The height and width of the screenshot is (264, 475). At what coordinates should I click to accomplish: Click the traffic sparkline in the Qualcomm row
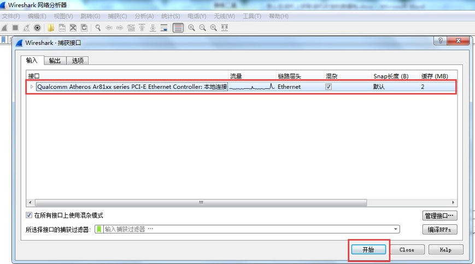pyautogui.click(x=252, y=87)
